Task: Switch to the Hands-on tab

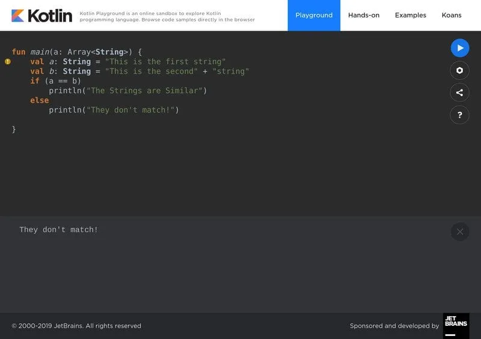Action: click(364, 16)
